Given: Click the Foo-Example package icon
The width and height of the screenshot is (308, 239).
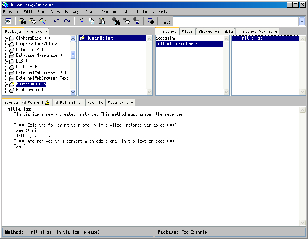Looking at the screenshot, I should (11, 84).
